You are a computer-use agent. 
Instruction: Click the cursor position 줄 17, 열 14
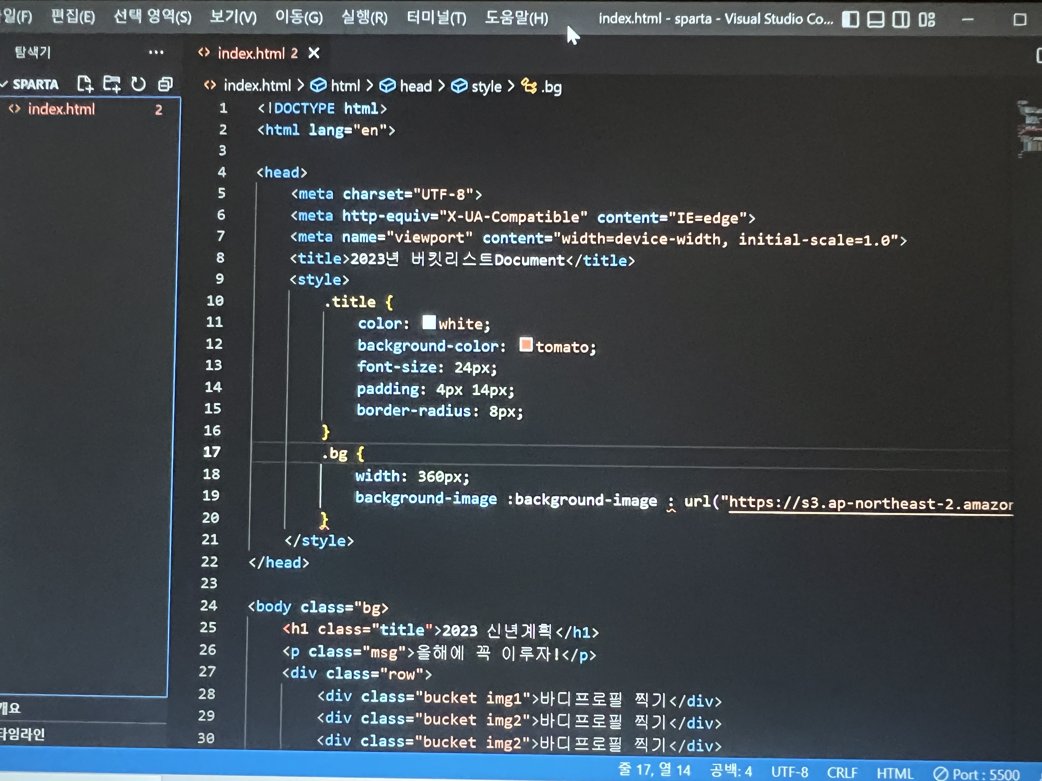(x=654, y=770)
